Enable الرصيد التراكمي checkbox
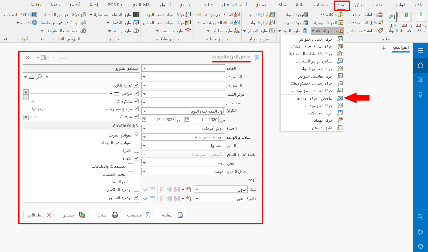Image resolution: width=428 pixels, height=252 pixels. click(x=136, y=189)
